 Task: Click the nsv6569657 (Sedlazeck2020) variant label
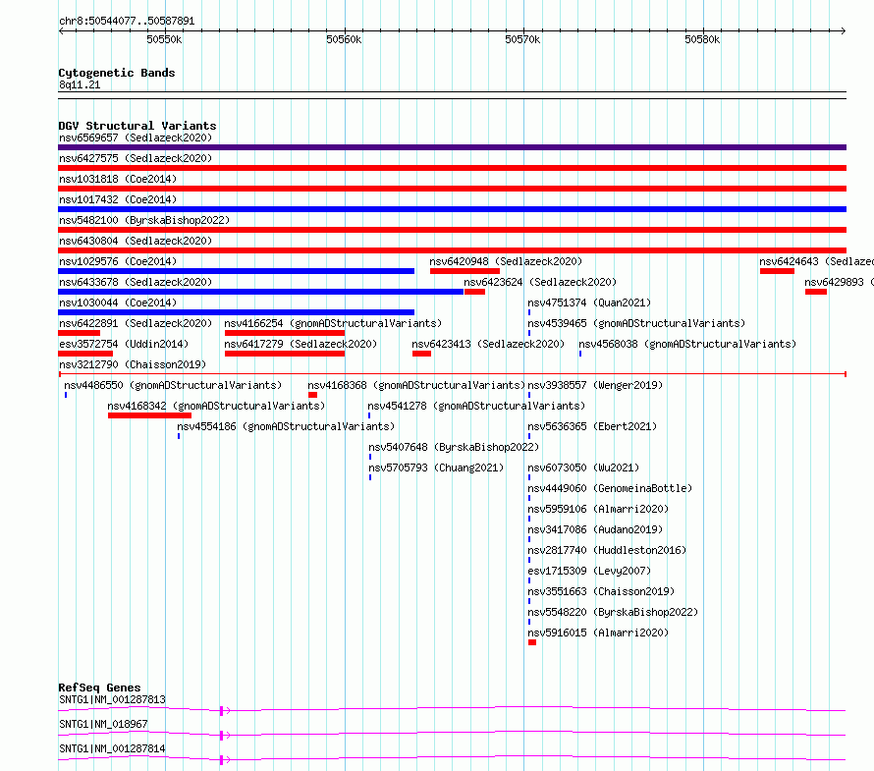tap(136, 138)
